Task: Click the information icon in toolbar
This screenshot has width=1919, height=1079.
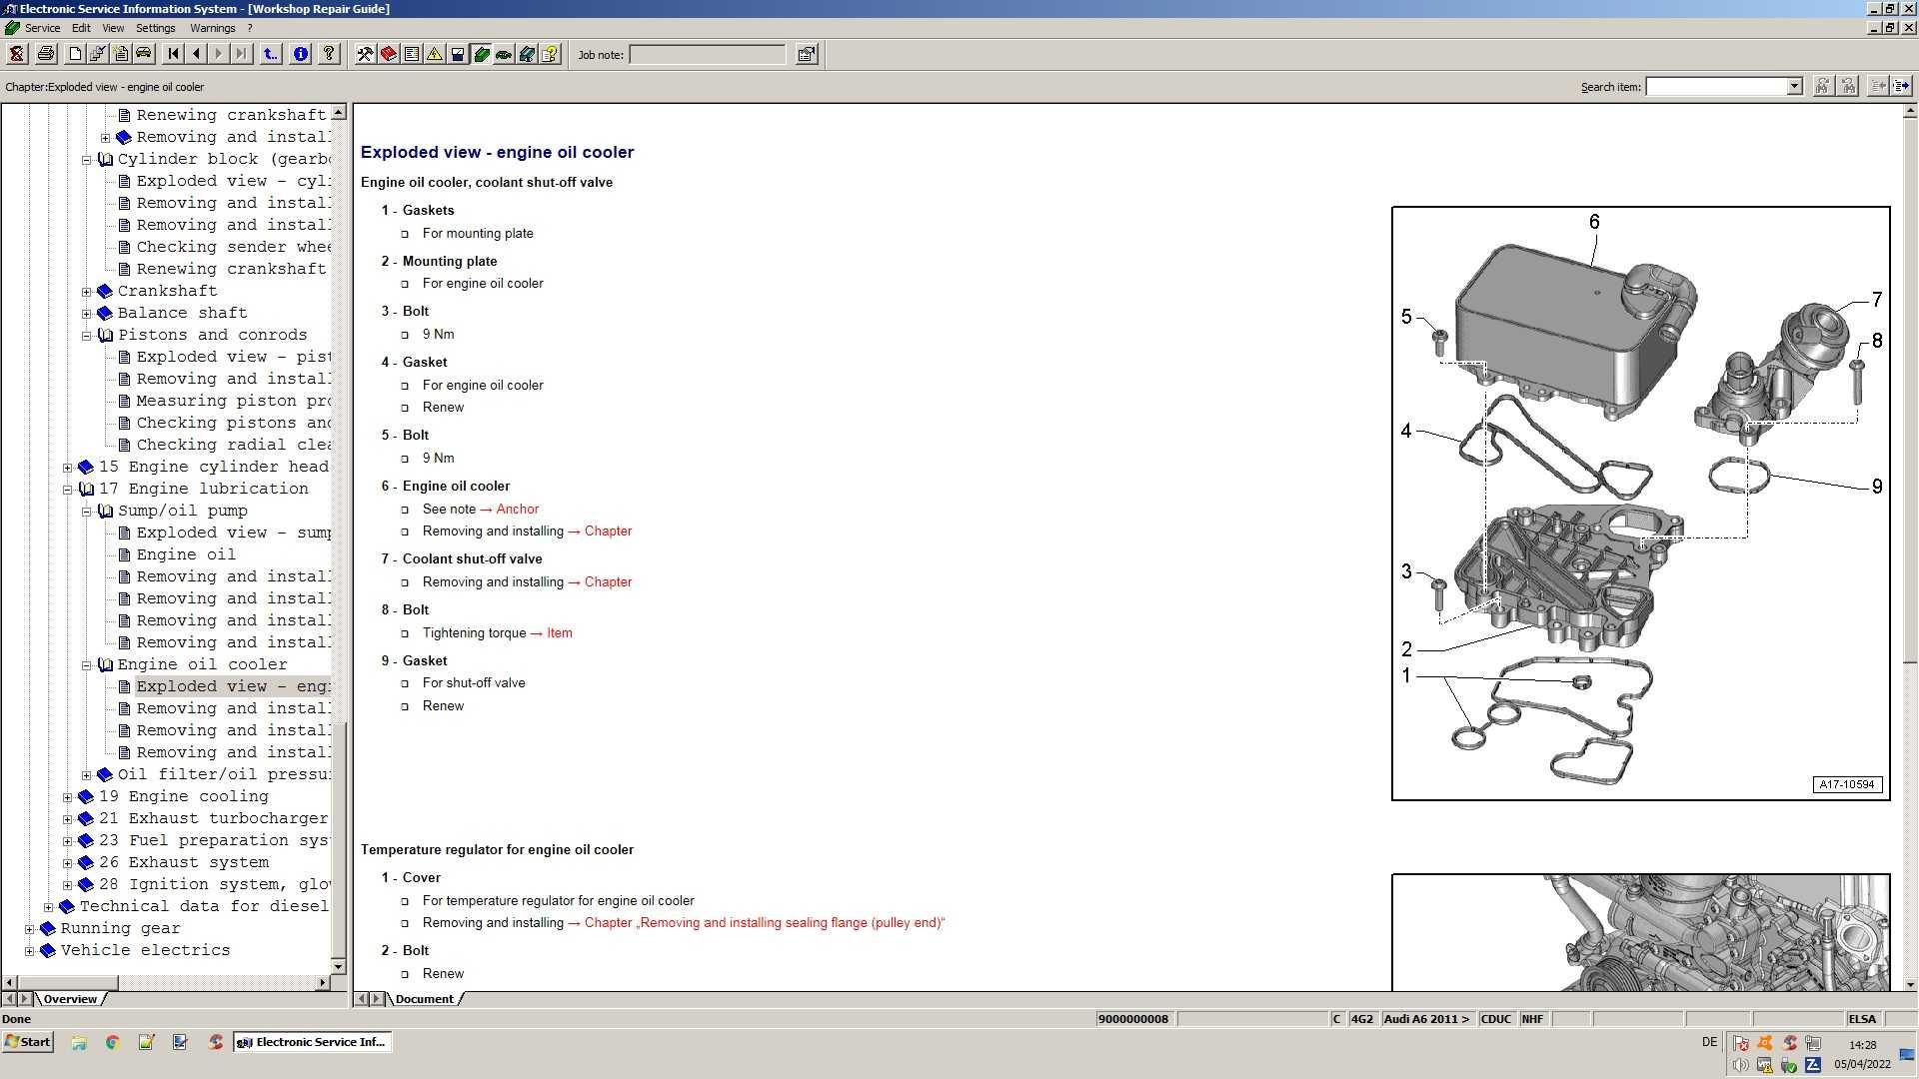Action: [301, 54]
